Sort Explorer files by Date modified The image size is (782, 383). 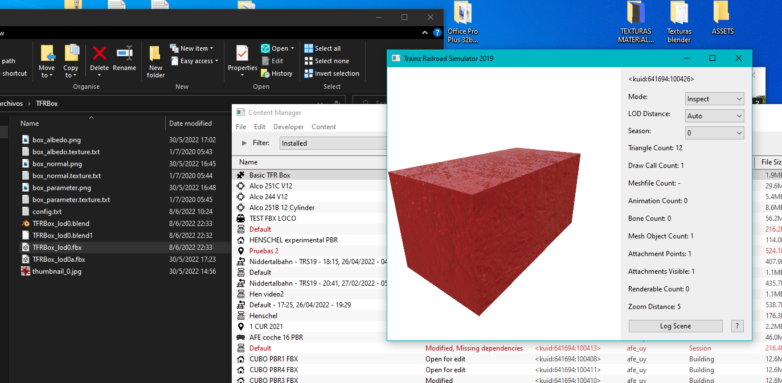[x=190, y=123]
